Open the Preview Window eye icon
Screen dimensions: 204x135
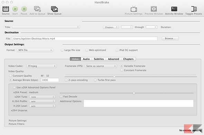pos(154,9)
